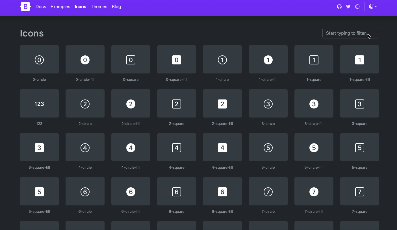
Task: Select the 6-square icon
Action: click(x=176, y=191)
